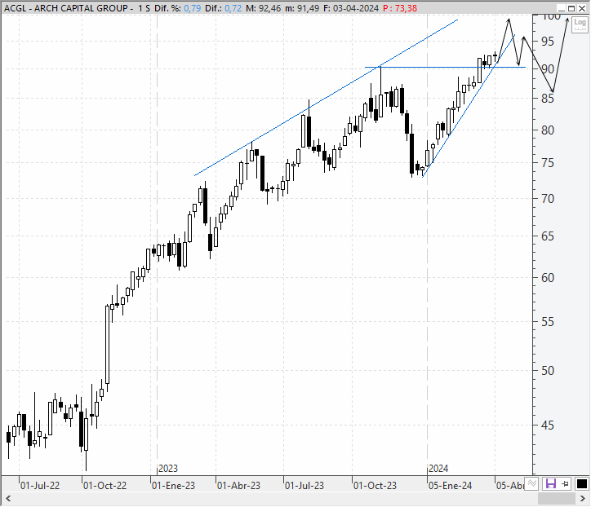Click the 65 price axis label

click(x=548, y=236)
